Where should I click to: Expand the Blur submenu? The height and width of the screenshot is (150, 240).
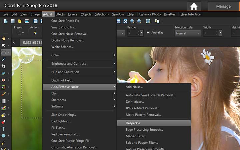click(x=79, y=93)
